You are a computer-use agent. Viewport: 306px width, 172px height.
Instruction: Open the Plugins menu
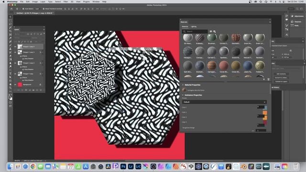point(86,1)
